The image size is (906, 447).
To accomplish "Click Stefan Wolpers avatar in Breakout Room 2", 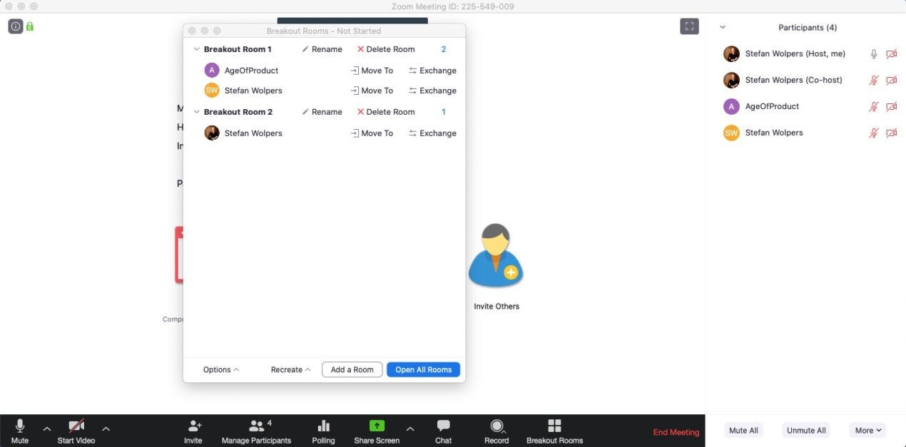I will click(212, 133).
